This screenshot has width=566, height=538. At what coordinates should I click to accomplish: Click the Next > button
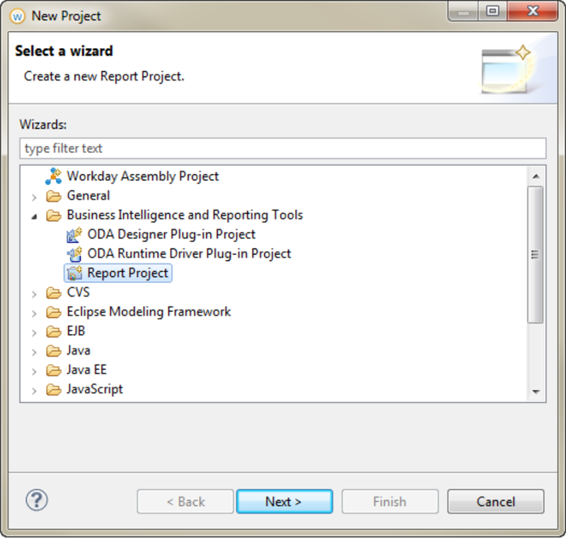(x=284, y=501)
